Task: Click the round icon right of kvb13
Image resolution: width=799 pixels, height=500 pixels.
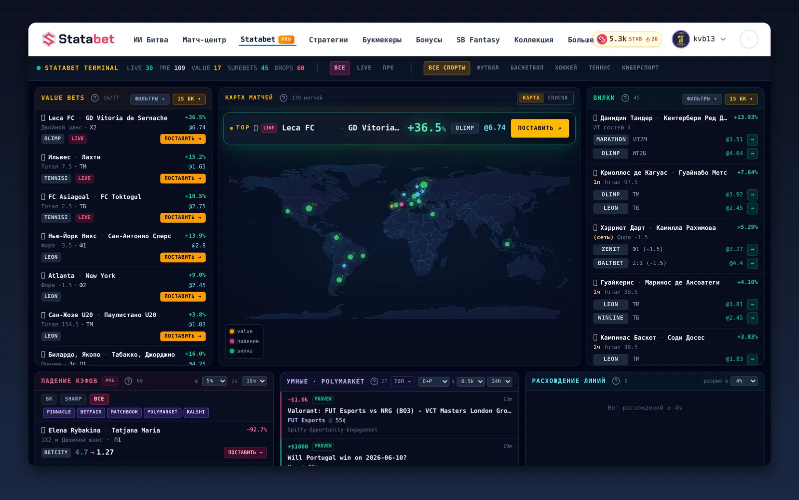Action: click(x=749, y=39)
